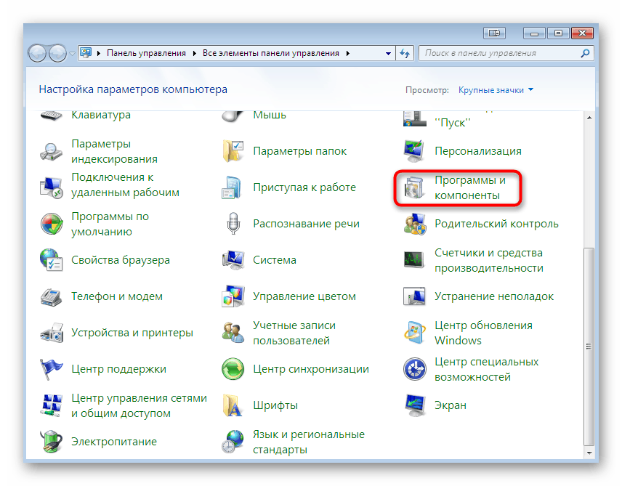Click the Back navigation button

coord(37,53)
